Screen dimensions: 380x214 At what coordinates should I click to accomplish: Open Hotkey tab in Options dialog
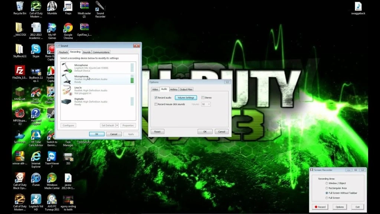(174, 89)
